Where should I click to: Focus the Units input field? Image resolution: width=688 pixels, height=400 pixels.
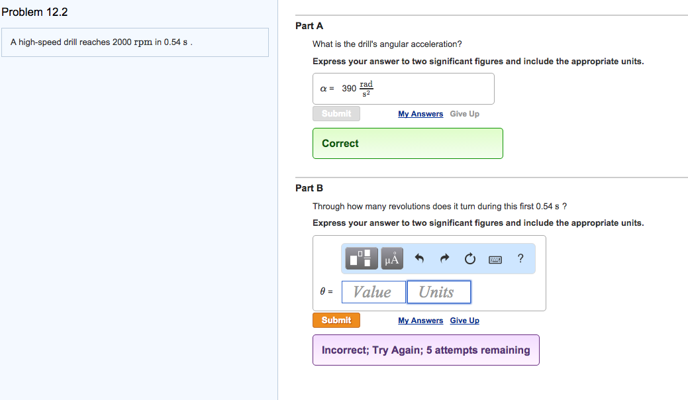[439, 292]
